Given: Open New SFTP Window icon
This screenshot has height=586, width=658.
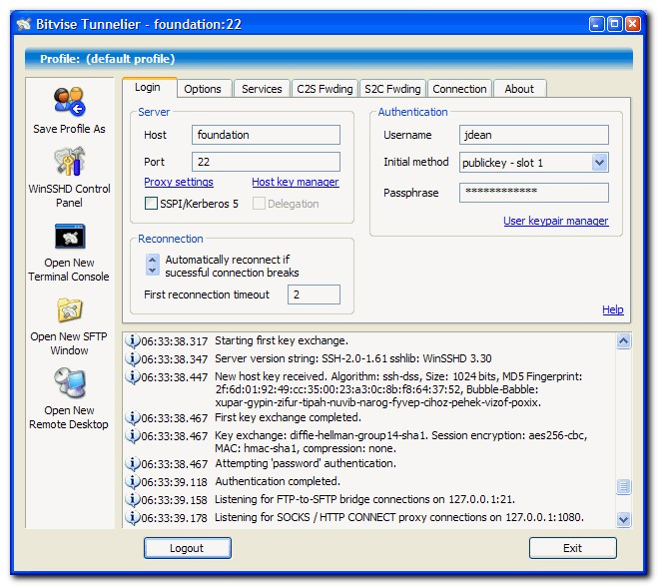Looking at the screenshot, I should point(70,310).
